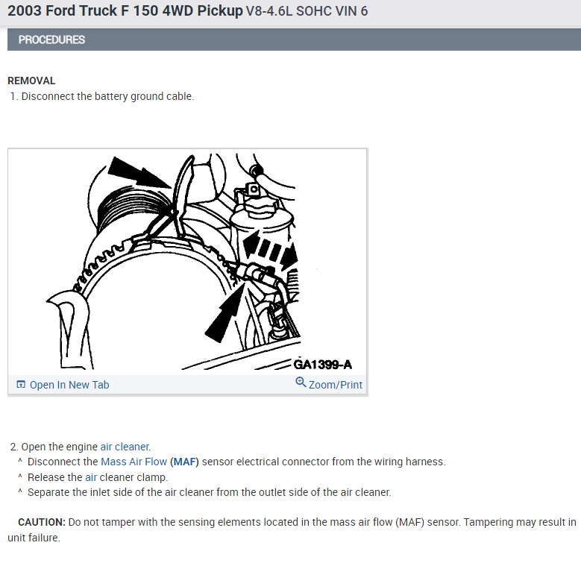Click the GA1399-A label in the diagram

(322, 365)
